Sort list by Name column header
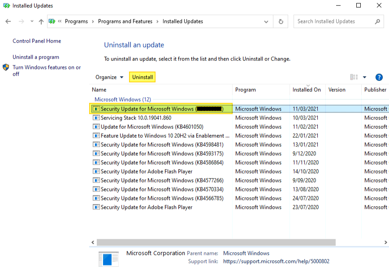The image size is (389, 272). 161,89
